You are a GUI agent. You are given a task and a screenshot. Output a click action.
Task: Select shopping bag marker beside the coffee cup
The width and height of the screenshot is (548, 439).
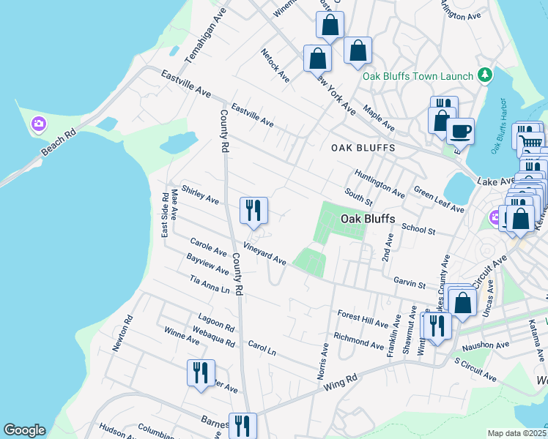point(440,121)
